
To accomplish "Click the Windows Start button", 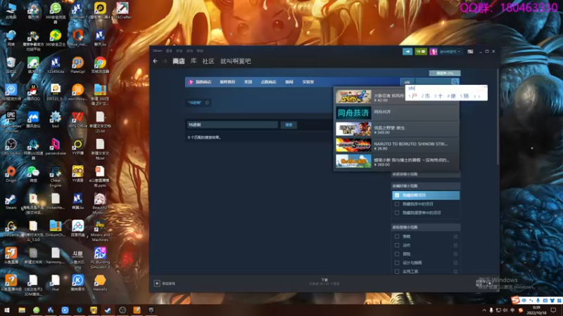I will pos(7,310).
